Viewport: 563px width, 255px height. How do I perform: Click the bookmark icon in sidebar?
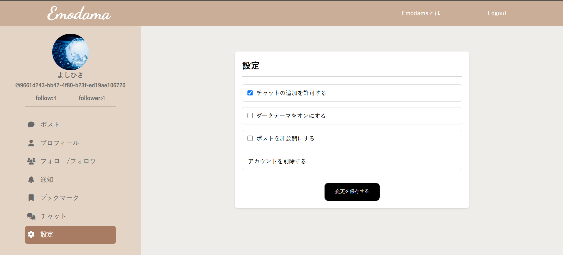point(31,198)
